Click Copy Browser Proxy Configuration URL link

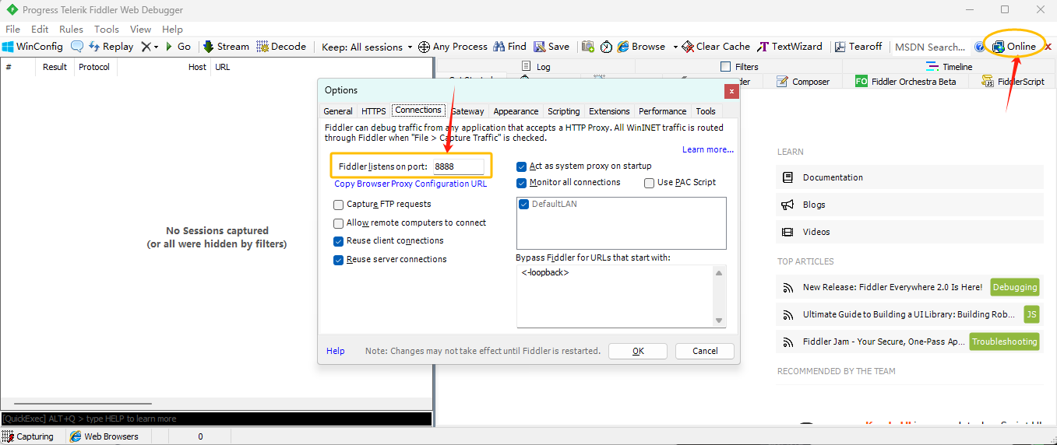pyautogui.click(x=410, y=184)
